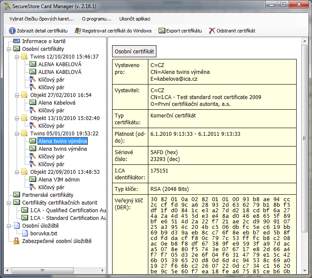Screen dimensions: 312x278
Task: Click folder icon of Twins 12/10/2010 15:46:37
Action: 24,56
